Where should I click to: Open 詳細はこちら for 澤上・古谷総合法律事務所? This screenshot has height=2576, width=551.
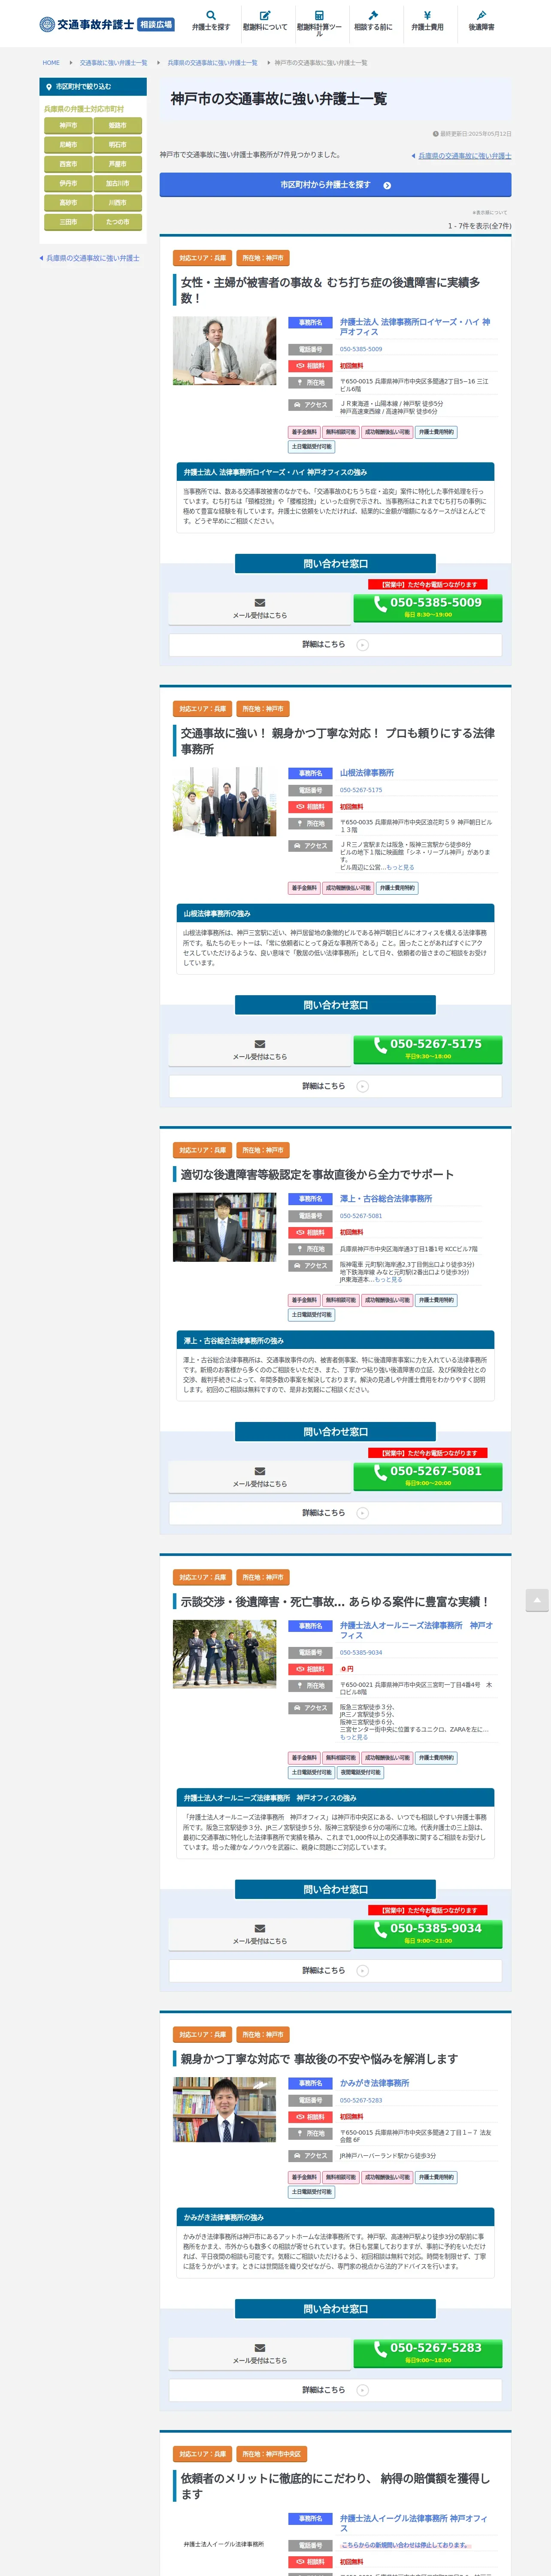pos(335,1512)
